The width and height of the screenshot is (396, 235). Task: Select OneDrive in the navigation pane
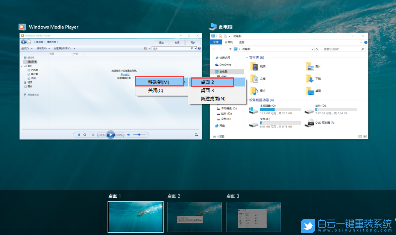click(226, 65)
